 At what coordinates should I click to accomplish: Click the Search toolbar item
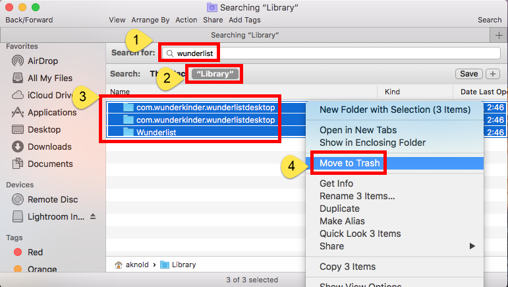(x=490, y=20)
